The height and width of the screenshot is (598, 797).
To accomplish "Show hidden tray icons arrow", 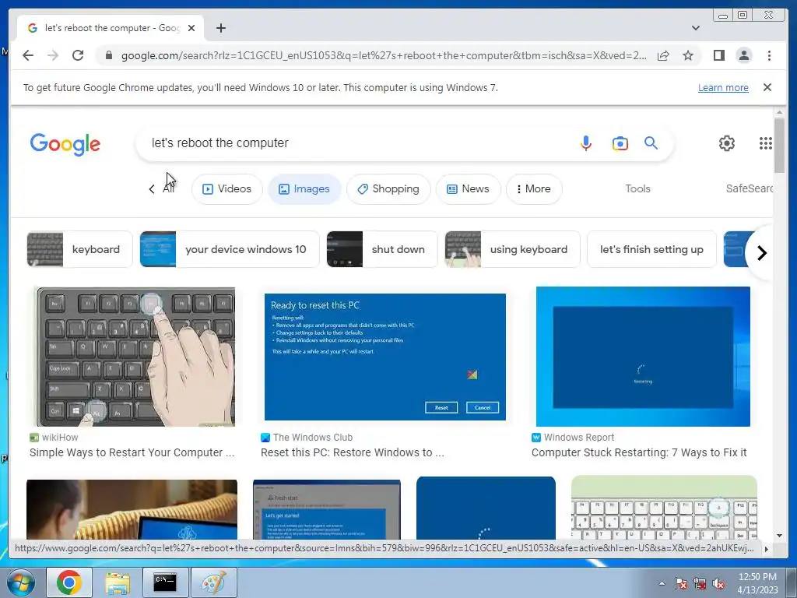I will (662, 583).
